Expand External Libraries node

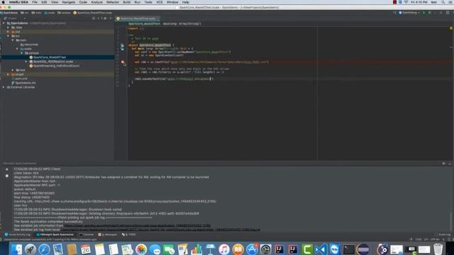click(x=4, y=87)
